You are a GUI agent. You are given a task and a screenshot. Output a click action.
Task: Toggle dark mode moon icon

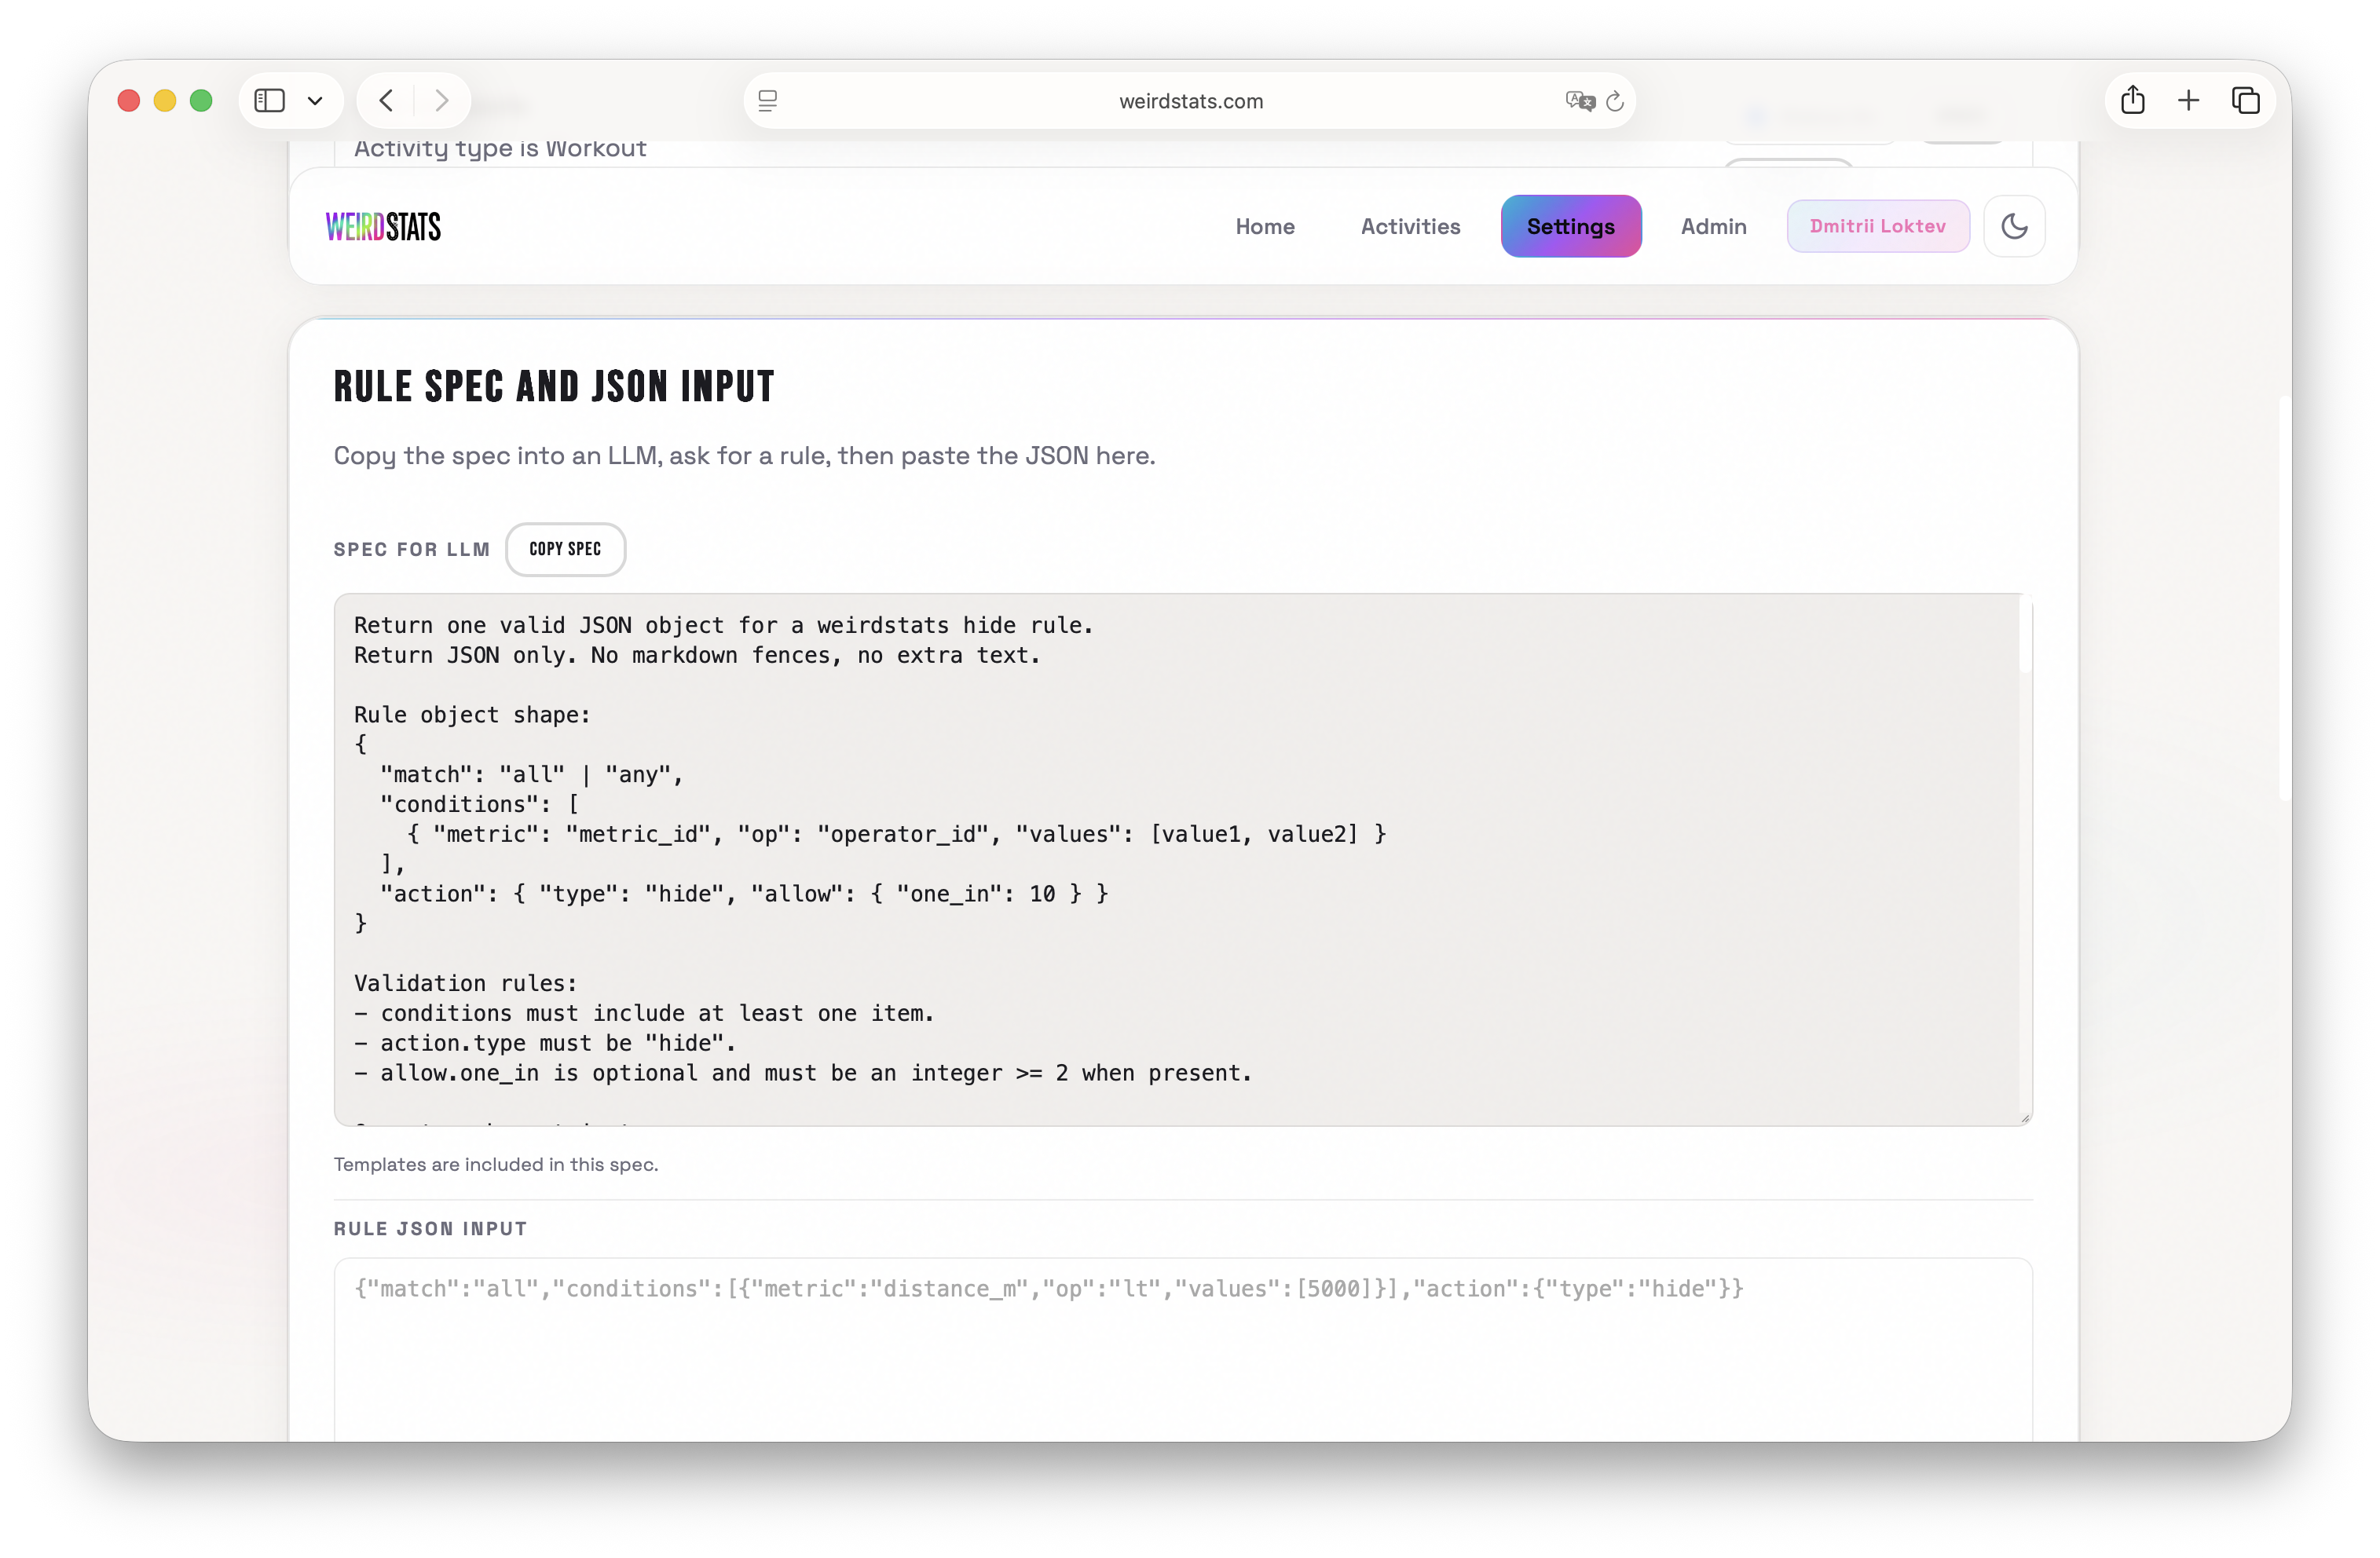(x=2014, y=226)
